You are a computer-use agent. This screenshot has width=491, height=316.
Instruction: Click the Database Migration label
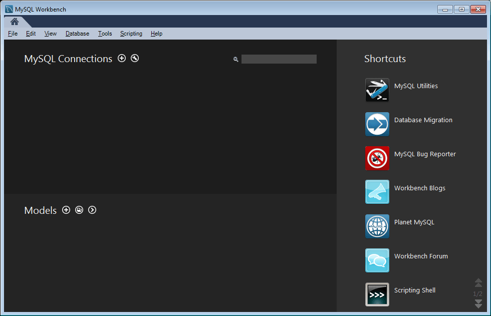tap(423, 120)
